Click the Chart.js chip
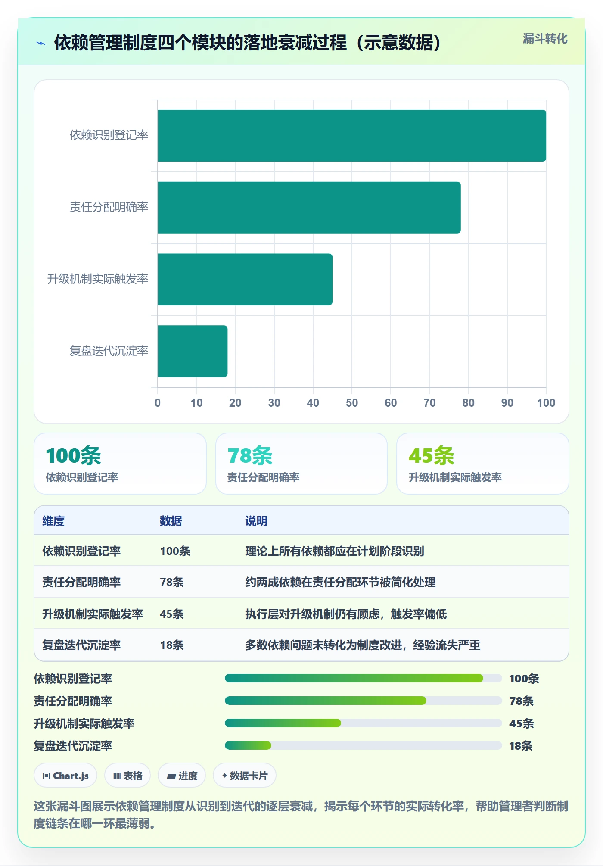Image resolution: width=603 pixels, height=866 pixels. pyautogui.click(x=65, y=776)
